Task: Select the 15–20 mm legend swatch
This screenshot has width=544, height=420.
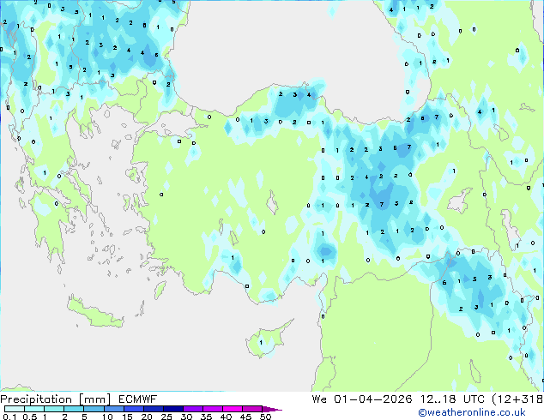Action: point(134,409)
